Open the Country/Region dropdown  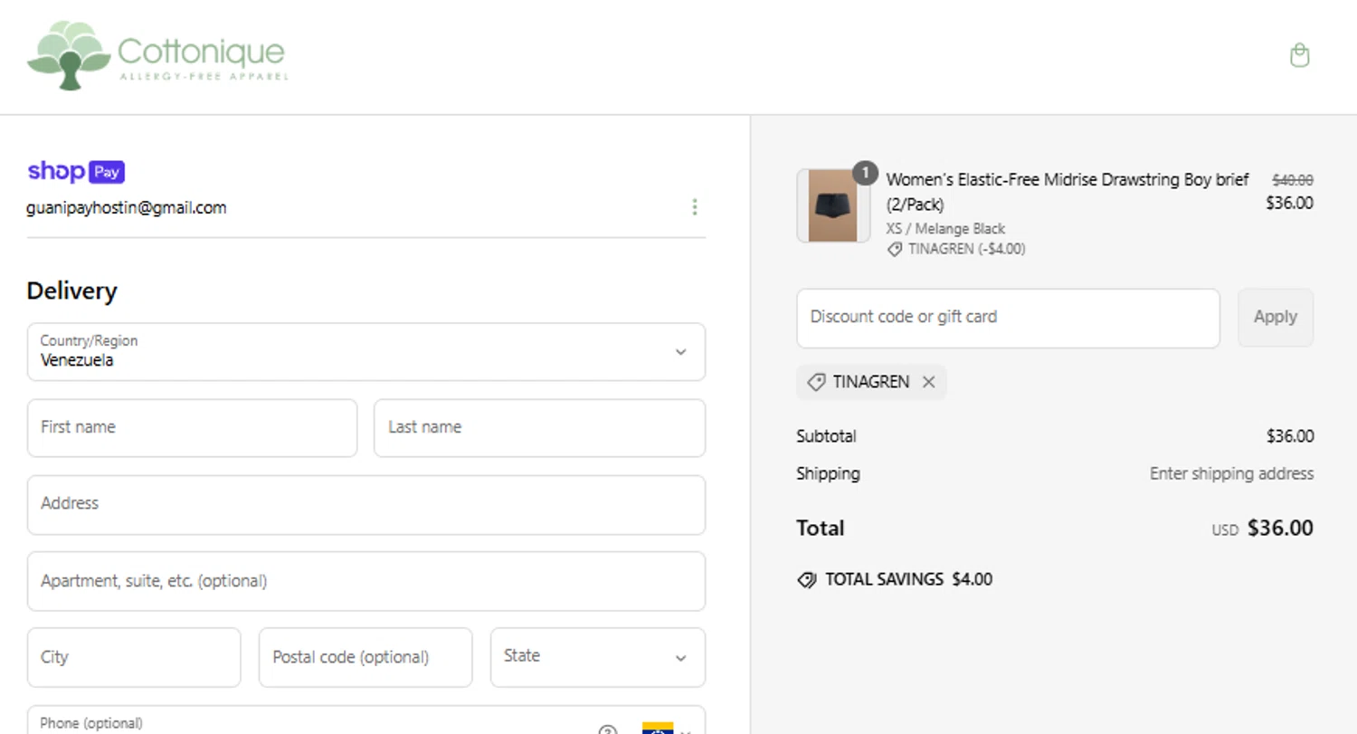tap(366, 352)
